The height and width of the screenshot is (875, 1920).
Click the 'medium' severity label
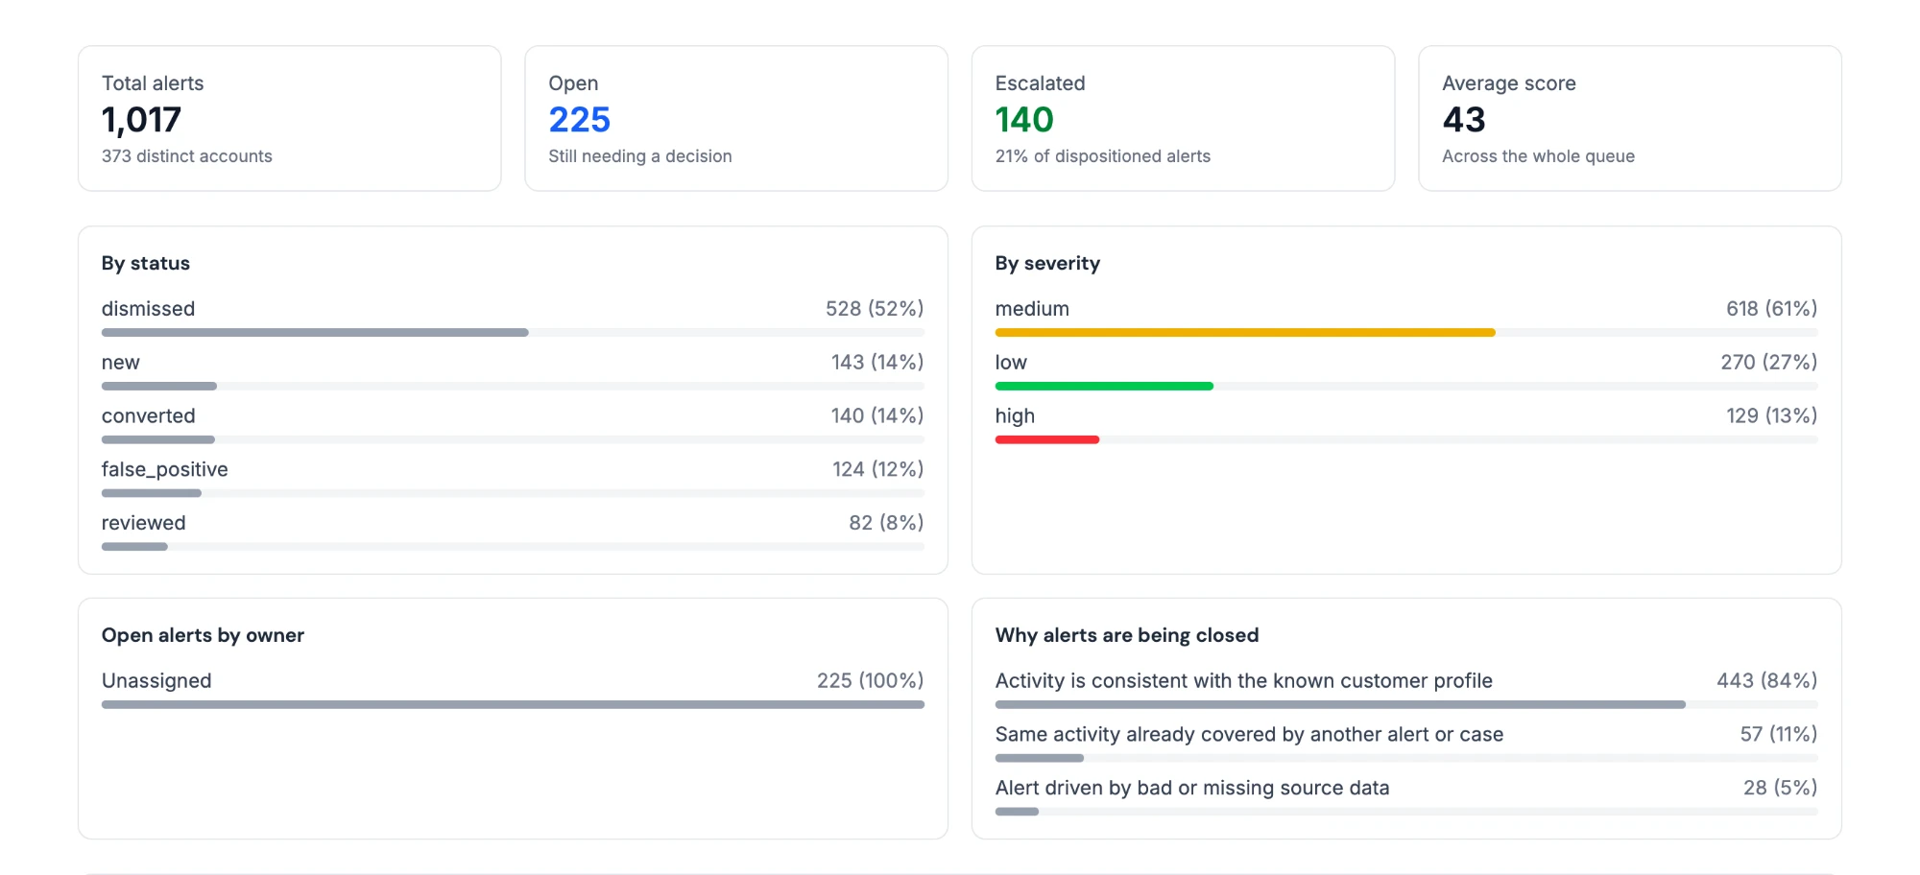(1032, 309)
